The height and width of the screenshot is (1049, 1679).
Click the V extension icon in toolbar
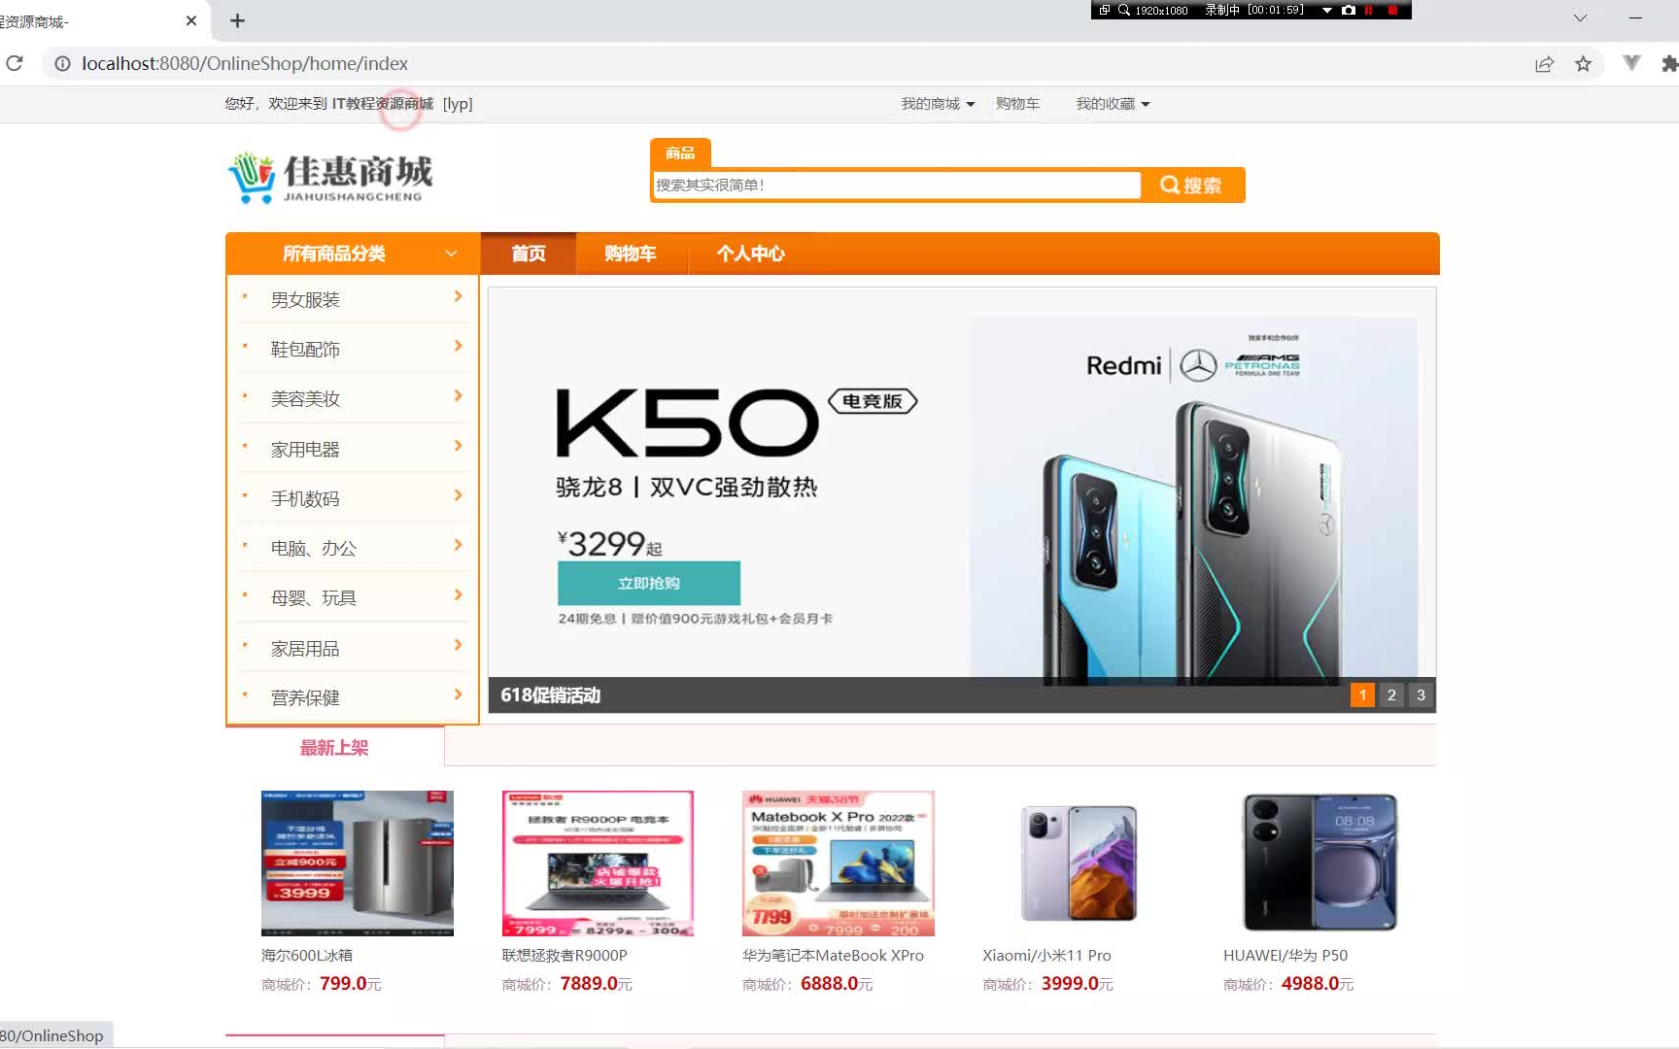click(1631, 63)
